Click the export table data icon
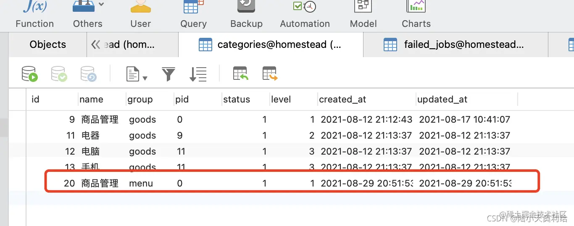The width and height of the screenshot is (574, 226). 270,74
